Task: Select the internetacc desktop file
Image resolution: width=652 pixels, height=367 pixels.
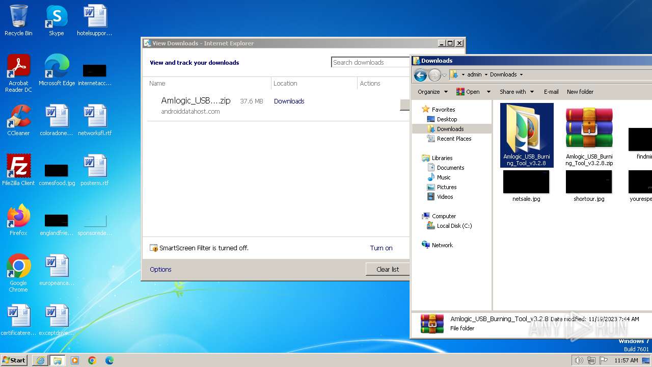Action: [94, 74]
